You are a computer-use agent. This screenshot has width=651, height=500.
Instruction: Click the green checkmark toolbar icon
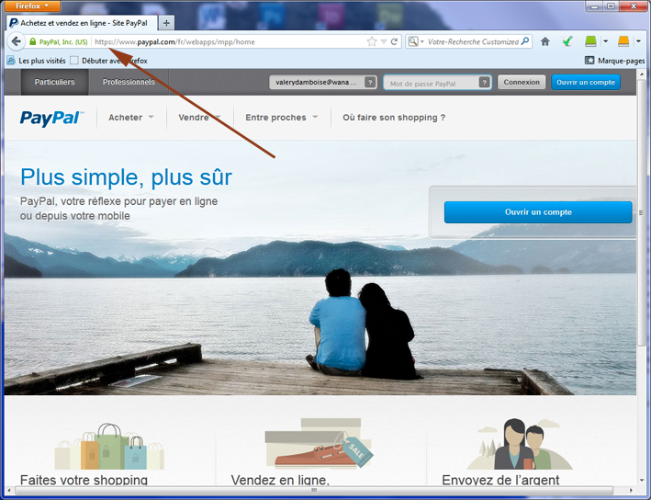[x=567, y=41]
